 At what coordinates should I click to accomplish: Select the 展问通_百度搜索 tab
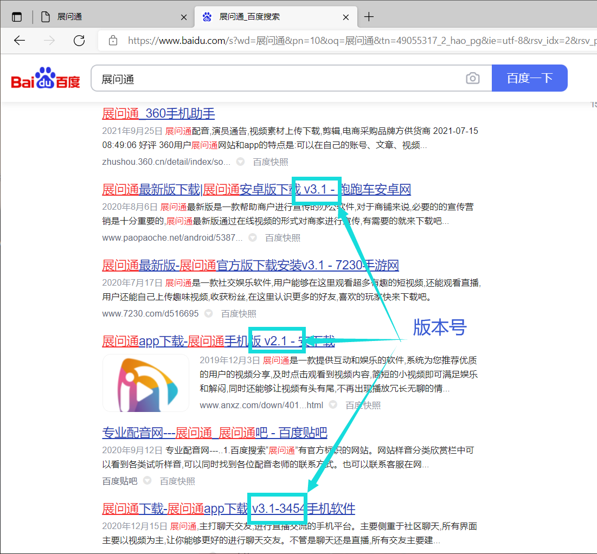pos(275,17)
